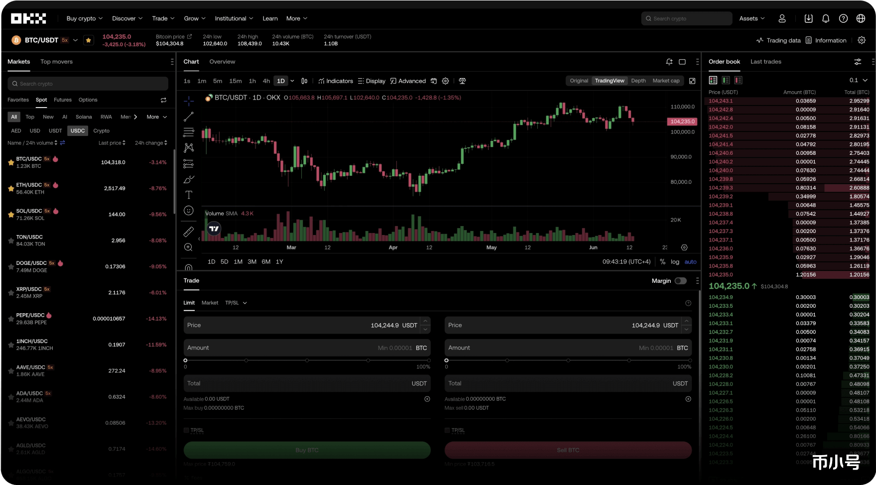The height and width of the screenshot is (485, 876).
Task: Click the buy amount slider handle
Action: [185, 360]
